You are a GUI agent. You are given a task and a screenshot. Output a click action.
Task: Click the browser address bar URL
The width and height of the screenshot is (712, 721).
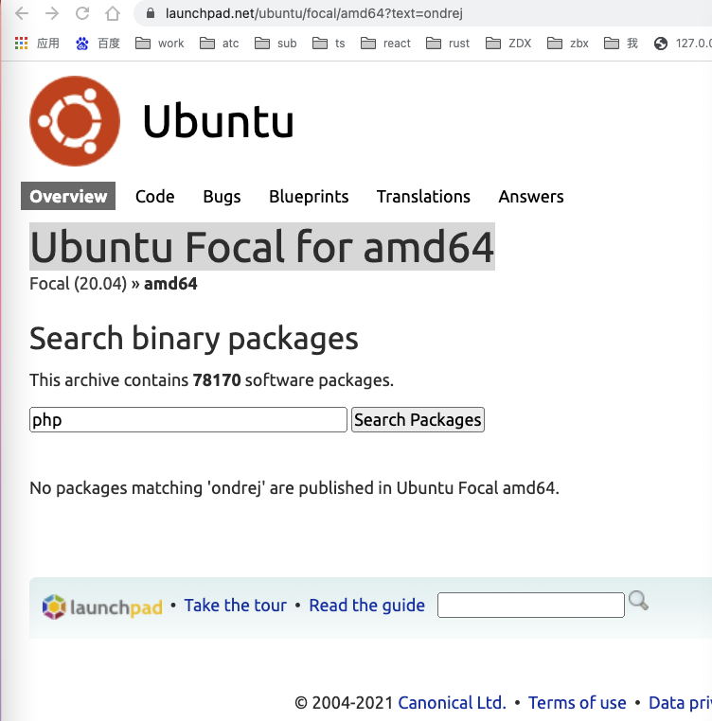[314, 13]
